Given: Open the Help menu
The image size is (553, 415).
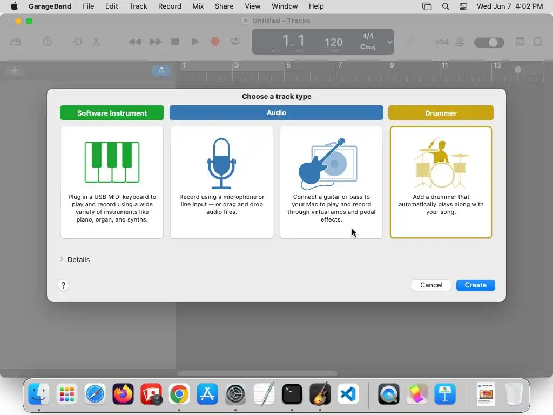Looking at the screenshot, I should 316,6.
